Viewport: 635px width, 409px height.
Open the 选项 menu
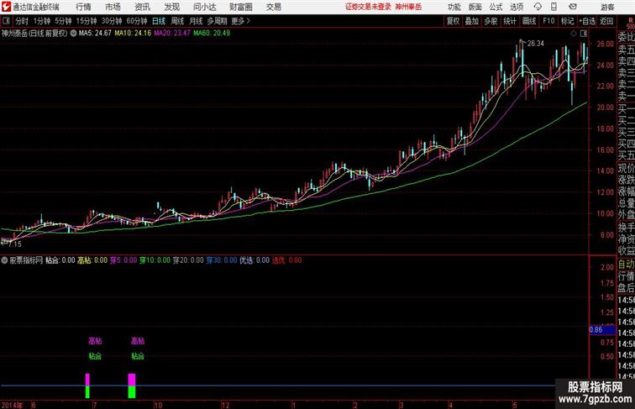517,7
